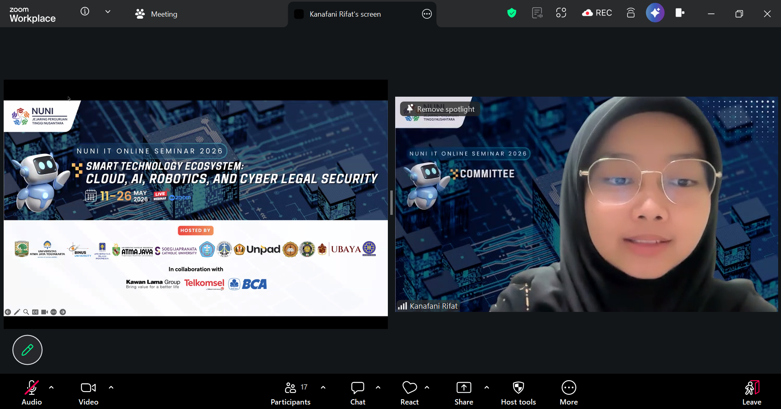The height and width of the screenshot is (409, 781).
Task: Click the Unpad logo on shared slide
Action: coord(257,249)
